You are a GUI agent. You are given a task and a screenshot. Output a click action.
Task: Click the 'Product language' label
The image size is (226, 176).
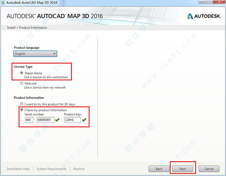point(26,48)
